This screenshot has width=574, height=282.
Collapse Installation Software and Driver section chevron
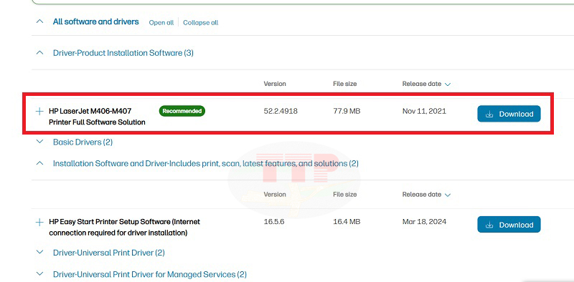(39, 164)
